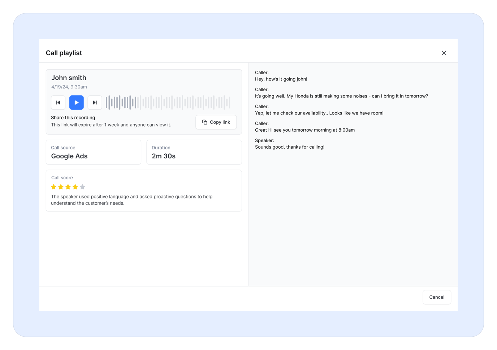Viewport: 497px width, 350px height.
Task: Close the Call playlist dialog with the X
Action: (444, 53)
